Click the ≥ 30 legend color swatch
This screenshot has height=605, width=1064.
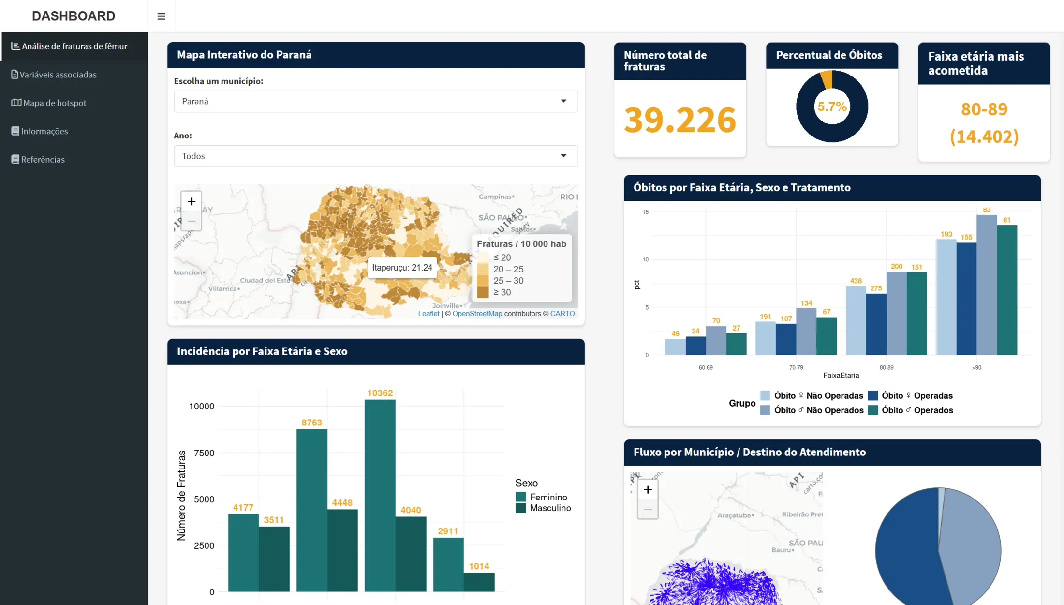483,292
